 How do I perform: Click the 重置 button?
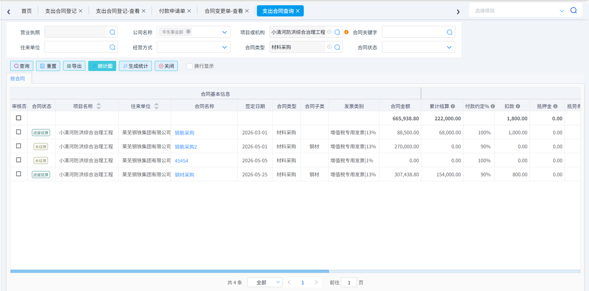[48, 66]
